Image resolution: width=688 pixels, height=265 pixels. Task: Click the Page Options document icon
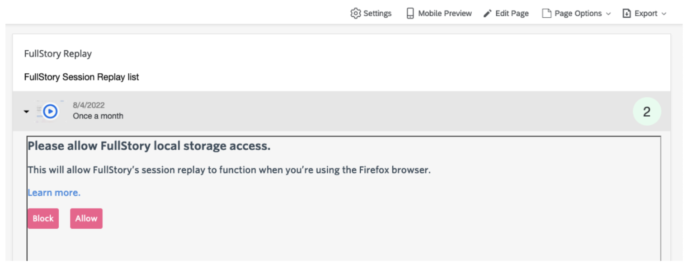pyautogui.click(x=546, y=13)
